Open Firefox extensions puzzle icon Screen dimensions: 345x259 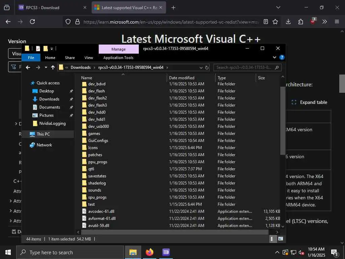[x=301, y=22]
